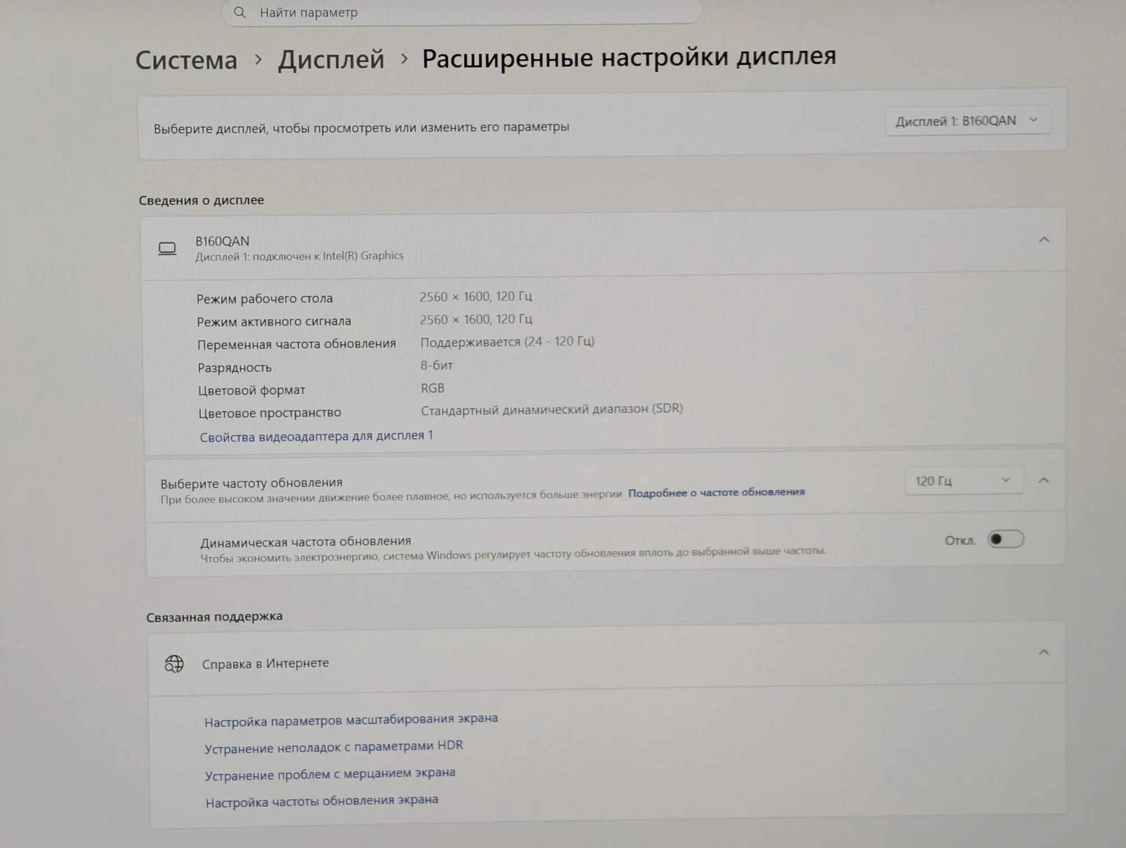Click the Режим рабочего стола value 2560 × 1600
1126x848 pixels.
(x=476, y=297)
